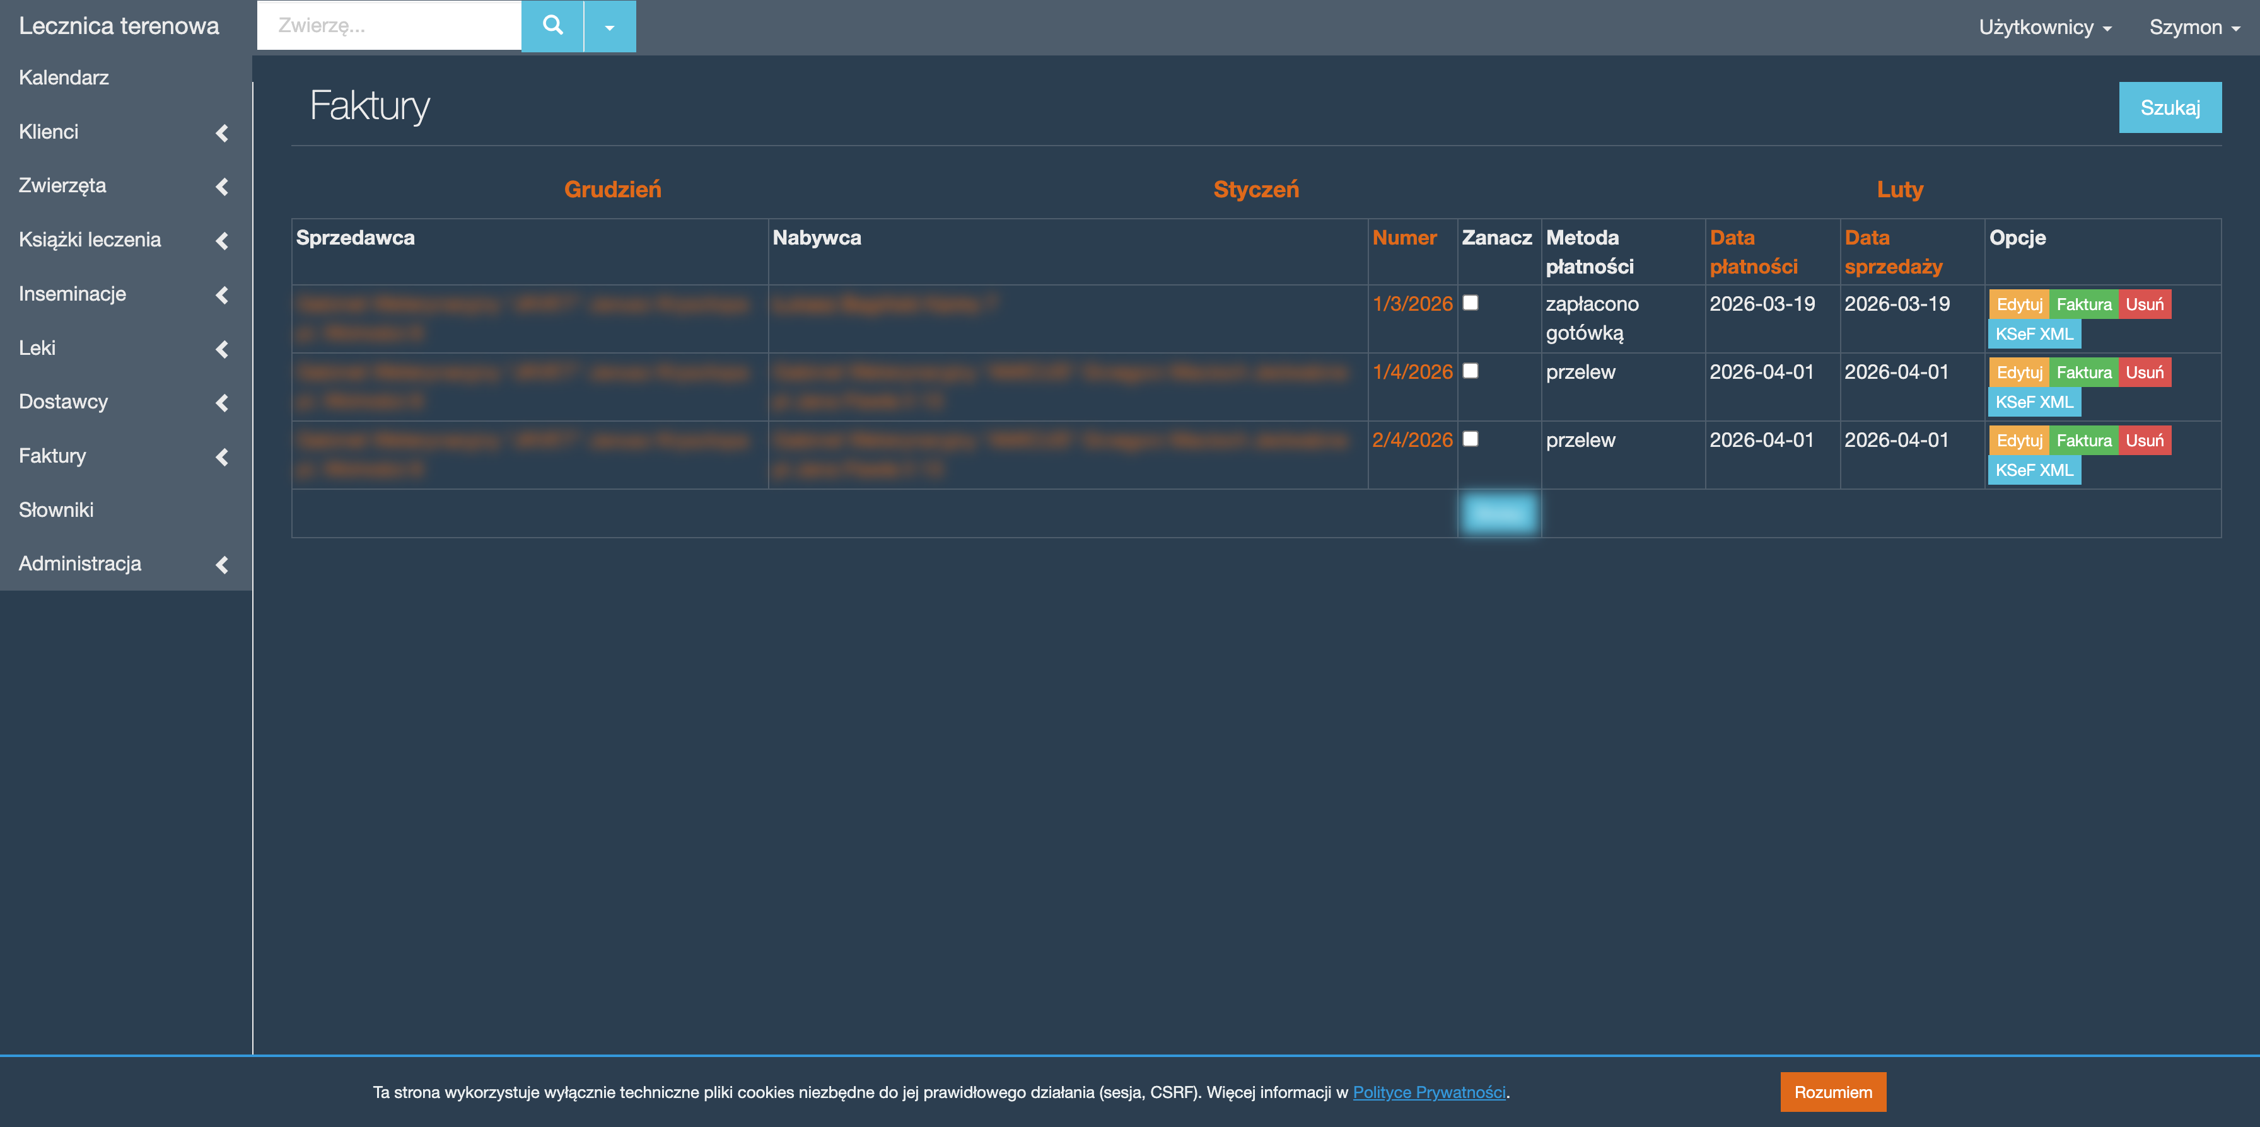The width and height of the screenshot is (2260, 1127).
Task: Click the magnifier search icon button
Action: click(x=552, y=25)
